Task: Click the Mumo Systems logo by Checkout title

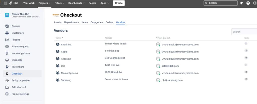Action: pyautogui.click(x=56, y=15)
